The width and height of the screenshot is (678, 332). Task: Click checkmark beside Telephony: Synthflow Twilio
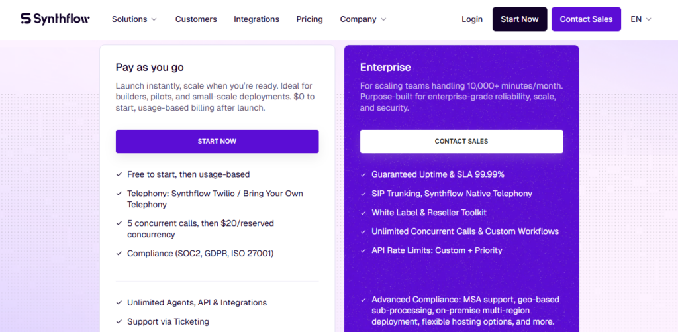click(119, 194)
